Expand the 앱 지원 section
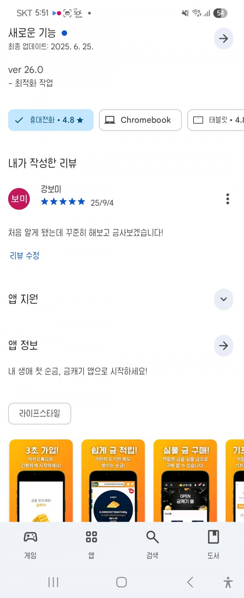Viewport: 244px width, 598px height. point(223,299)
